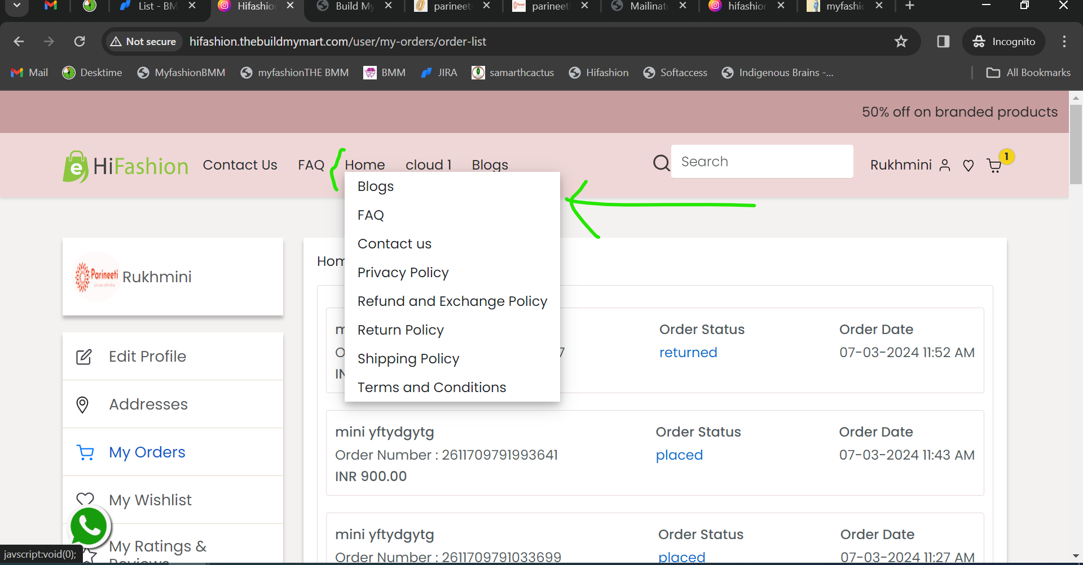
Task: Open the JIRA bookmark
Action: pos(439,73)
